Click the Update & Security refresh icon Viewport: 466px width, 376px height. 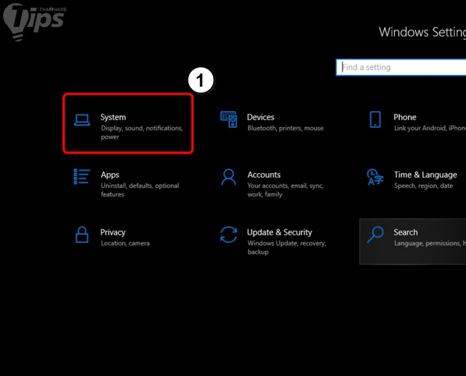coord(229,235)
